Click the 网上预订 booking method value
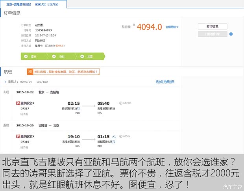 (40, 41)
